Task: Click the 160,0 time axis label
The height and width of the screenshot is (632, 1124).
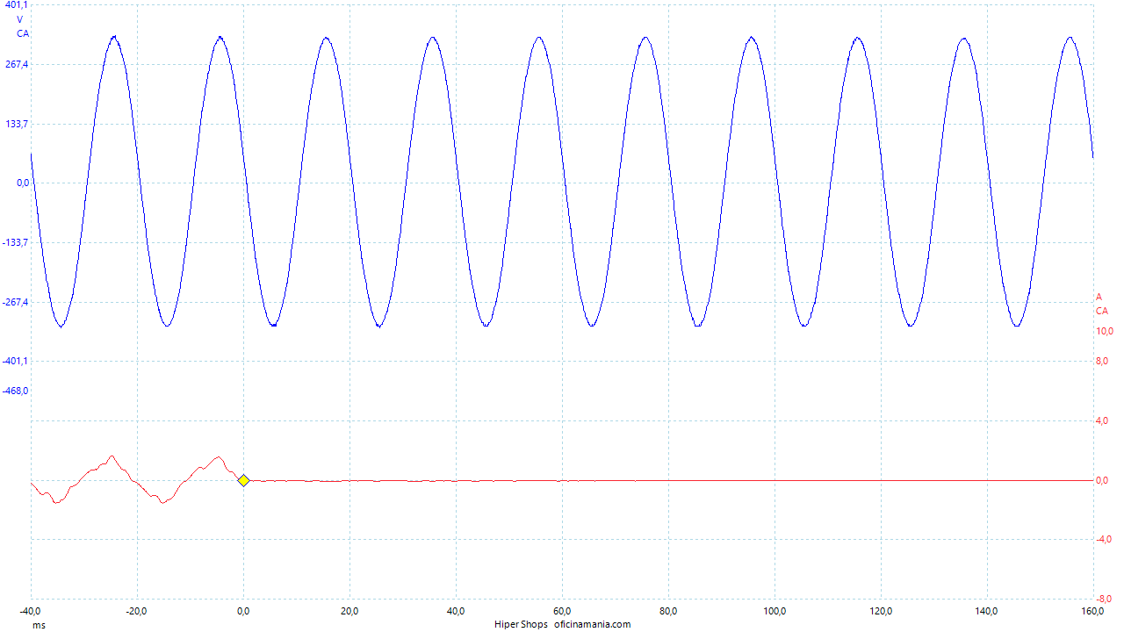Action: (1092, 611)
